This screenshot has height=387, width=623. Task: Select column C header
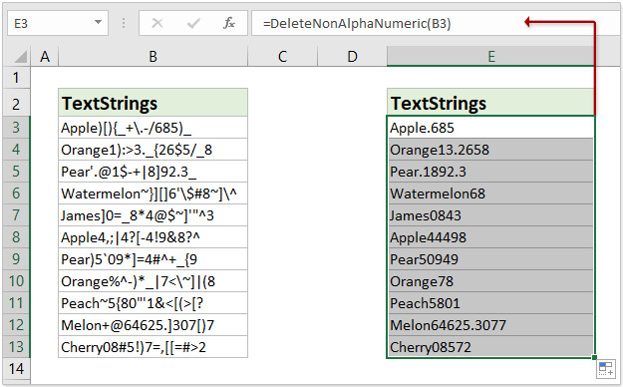pos(282,57)
